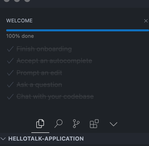Select the Prompt an edit item
149x146 pixels.
pos(39,73)
